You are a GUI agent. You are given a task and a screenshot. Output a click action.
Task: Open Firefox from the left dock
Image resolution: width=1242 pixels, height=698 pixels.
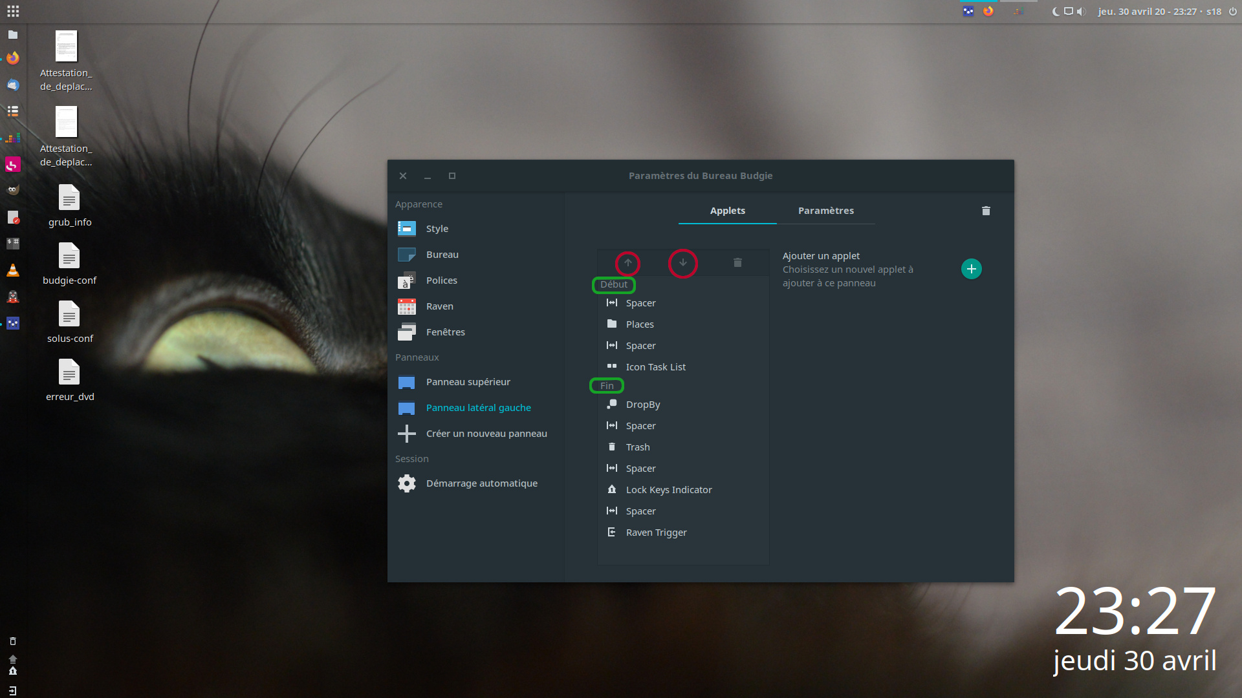pos(13,58)
